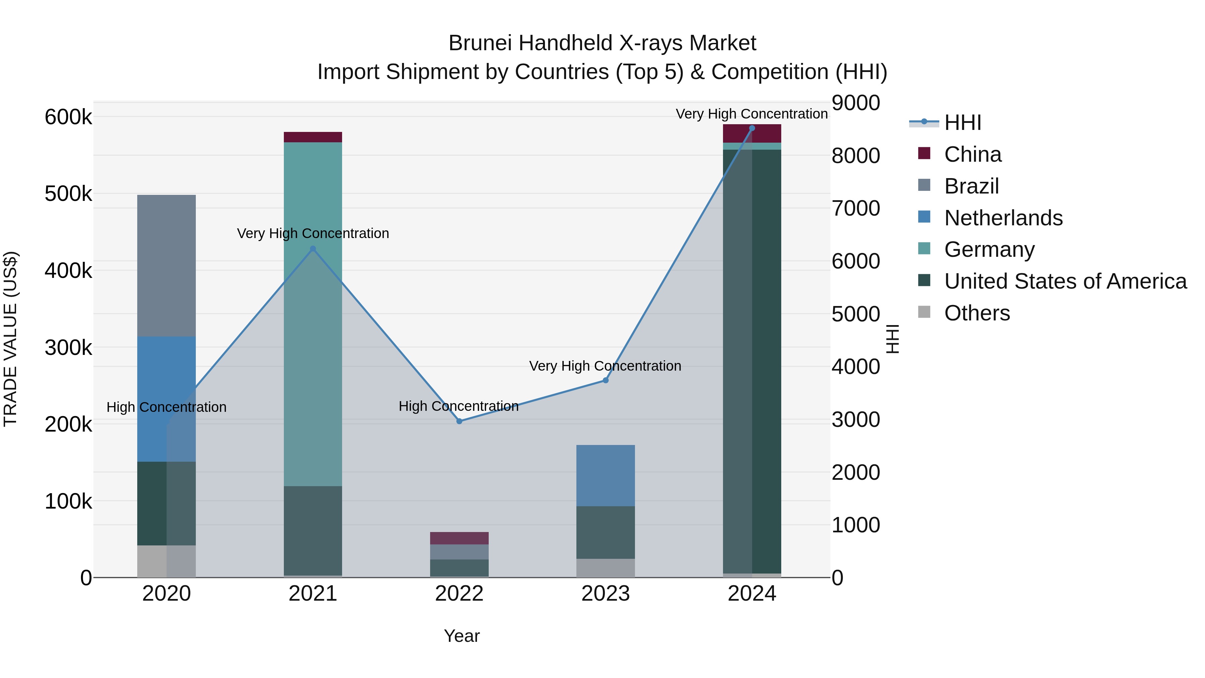This screenshot has width=1205, height=678.
Task: Toggle United States of America legend label
Action: point(1066,281)
